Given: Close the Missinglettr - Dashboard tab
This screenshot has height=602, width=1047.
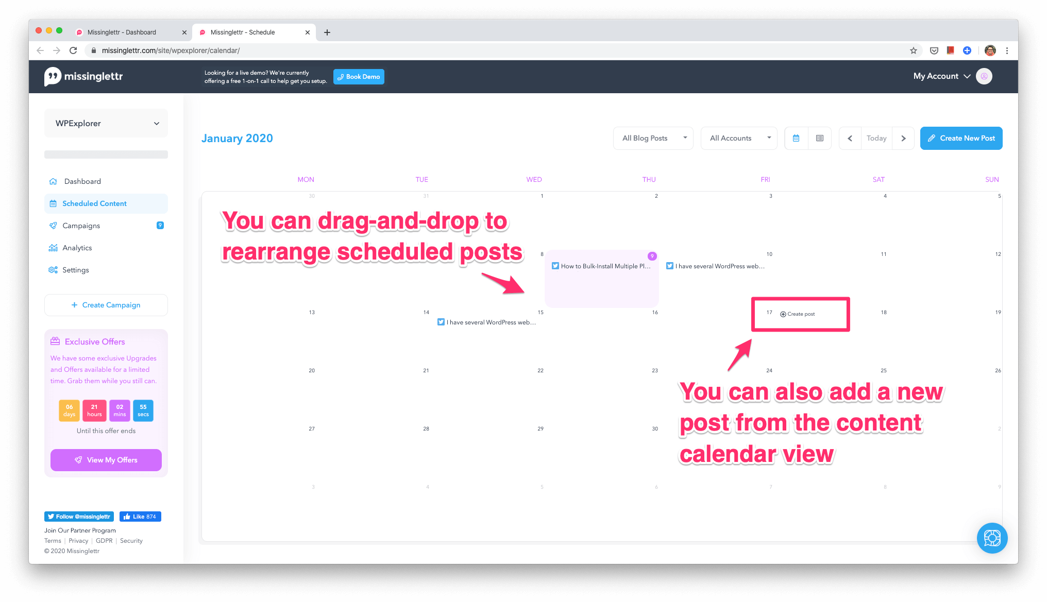Looking at the screenshot, I should [184, 32].
